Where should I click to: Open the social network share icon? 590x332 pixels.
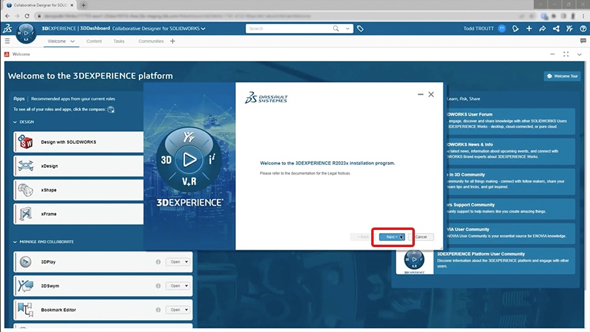tap(556, 29)
